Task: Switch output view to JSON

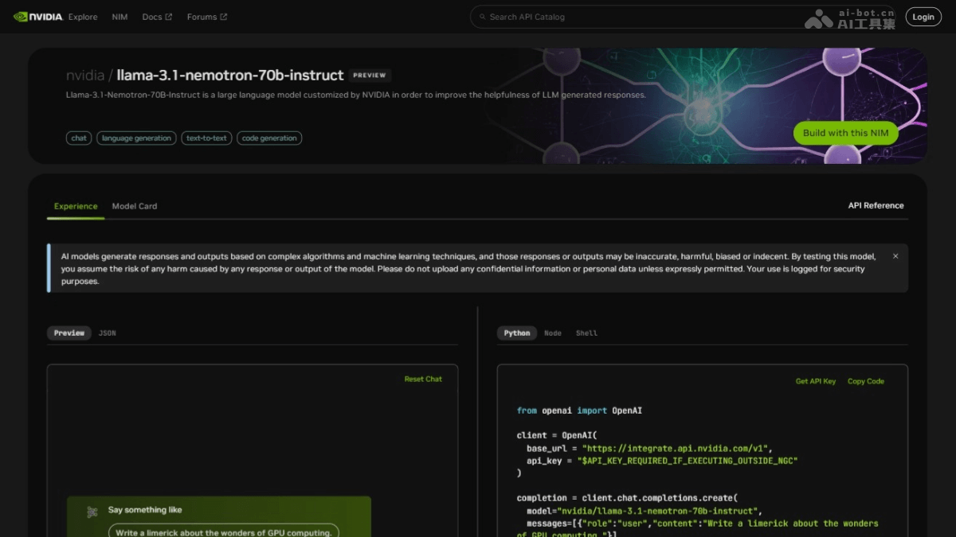Action: (108, 333)
